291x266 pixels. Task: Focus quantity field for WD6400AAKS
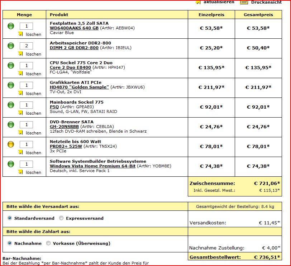27,26
